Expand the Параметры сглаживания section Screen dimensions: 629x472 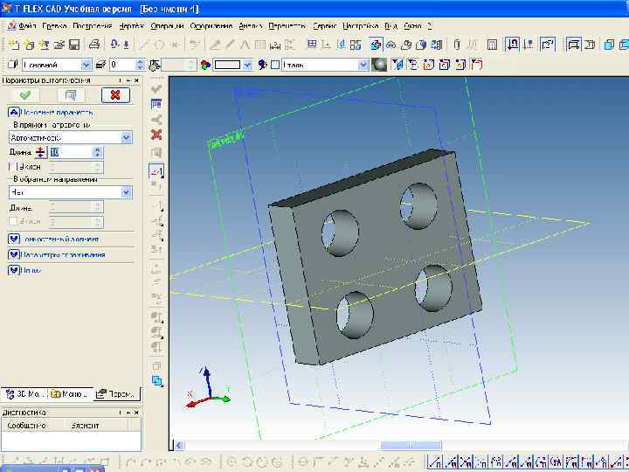pos(13,254)
